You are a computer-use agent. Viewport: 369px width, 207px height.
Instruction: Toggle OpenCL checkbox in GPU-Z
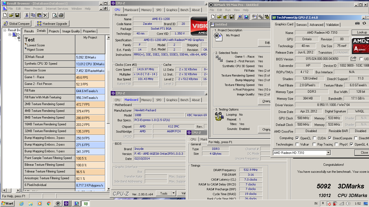(x=297, y=138)
